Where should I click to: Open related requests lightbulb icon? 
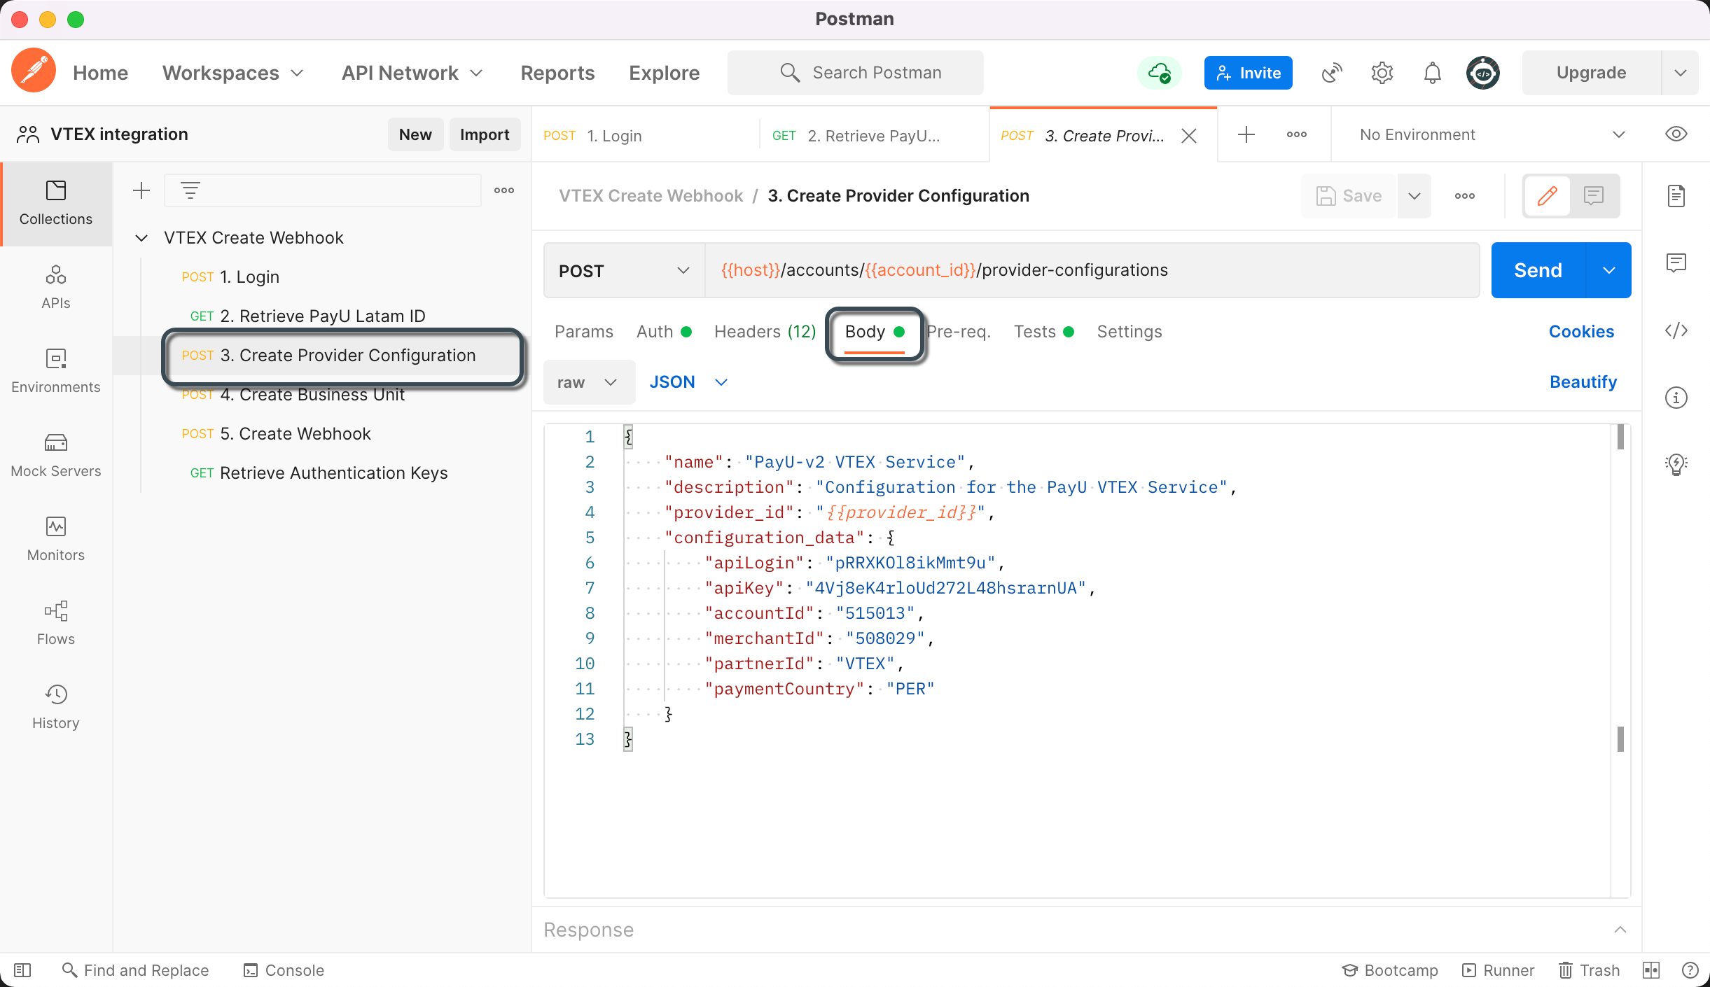[x=1676, y=465]
